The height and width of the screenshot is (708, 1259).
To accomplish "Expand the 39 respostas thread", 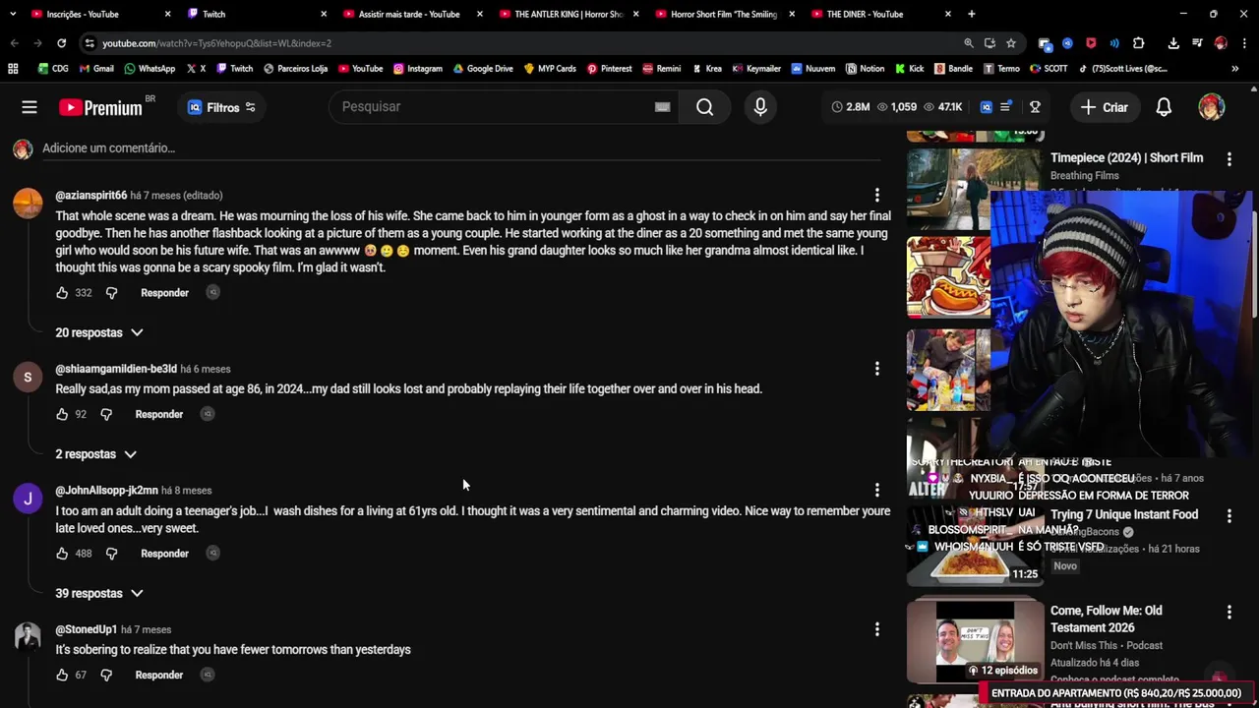I will (98, 594).
